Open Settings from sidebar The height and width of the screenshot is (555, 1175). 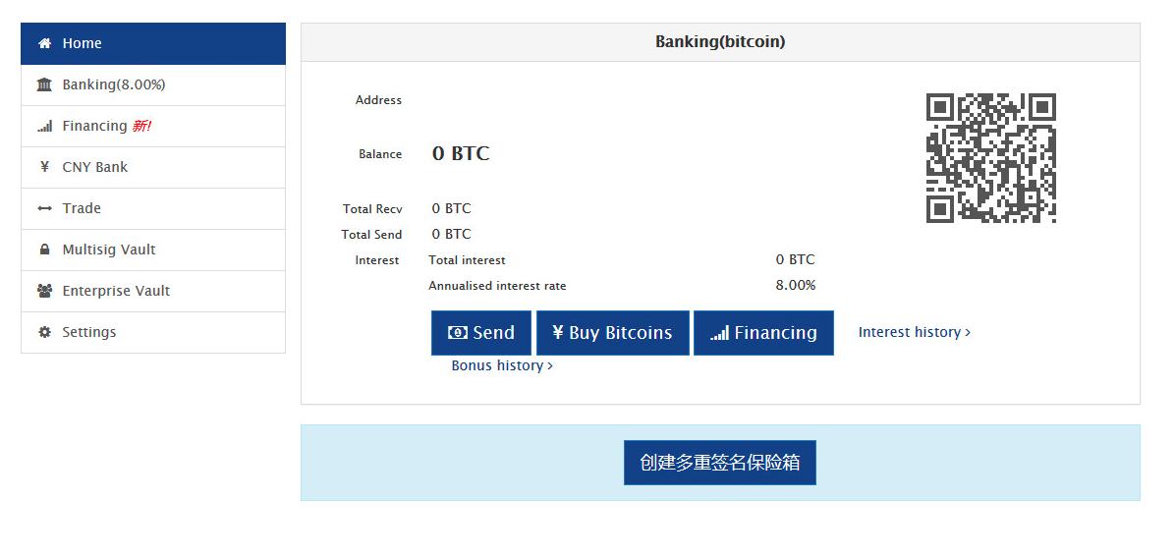coord(153,332)
